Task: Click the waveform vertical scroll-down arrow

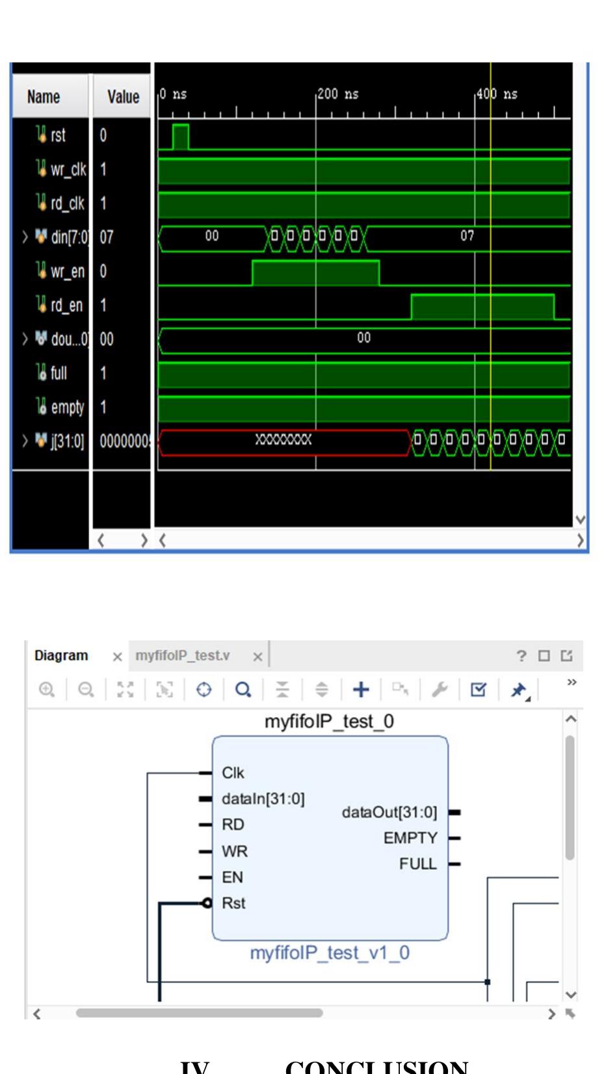Action: tap(580, 519)
